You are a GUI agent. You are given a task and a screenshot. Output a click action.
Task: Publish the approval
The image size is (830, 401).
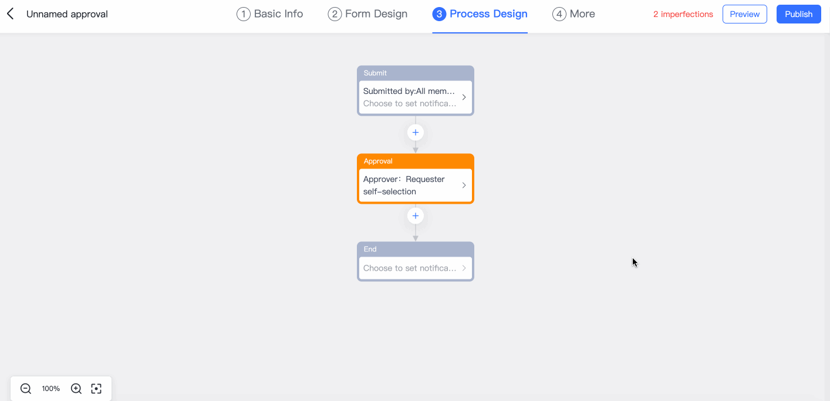point(798,14)
